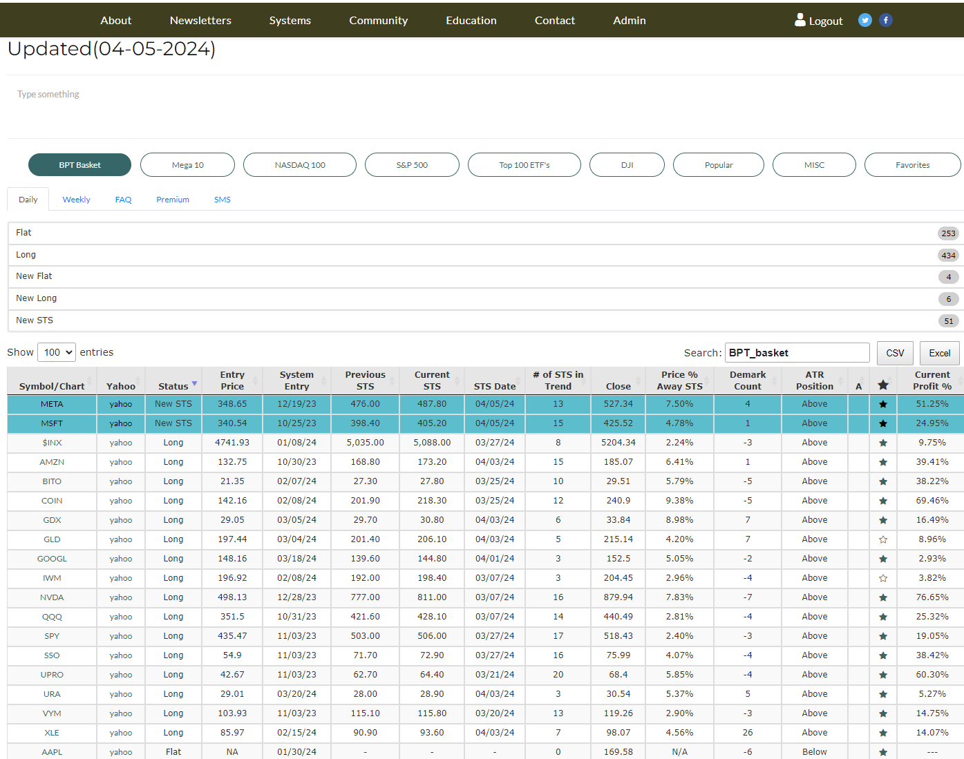This screenshot has height=759, width=964.
Task: Open the Community menu
Action: pyautogui.click(x=378, y=20)
